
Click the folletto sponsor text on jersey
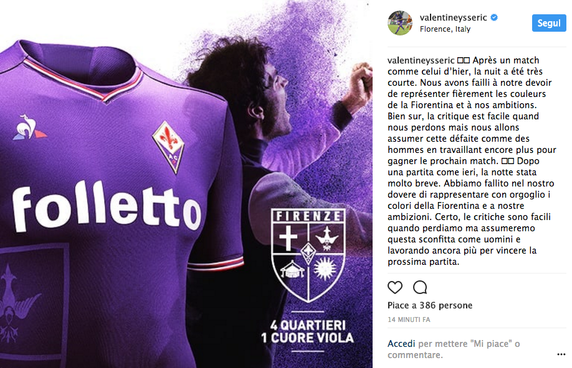tap(106, 206)
